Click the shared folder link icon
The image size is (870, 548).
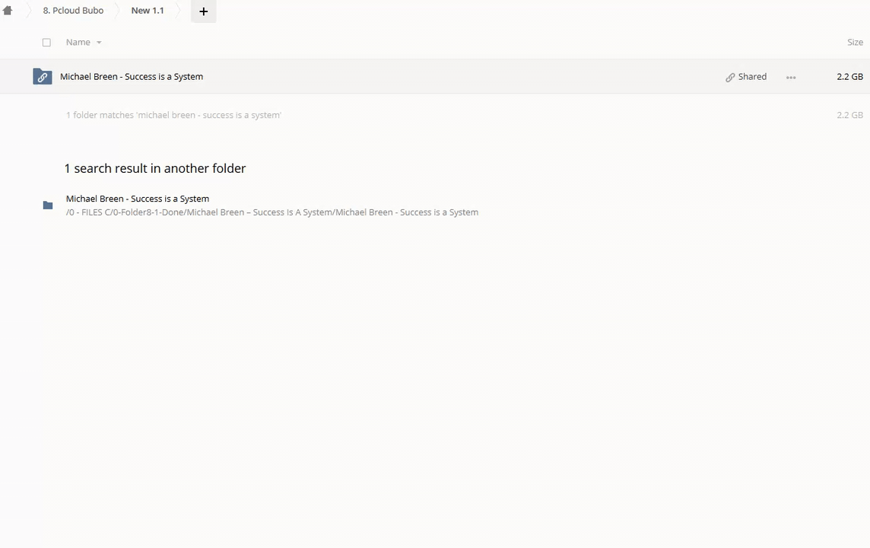[x=43, y=77]
